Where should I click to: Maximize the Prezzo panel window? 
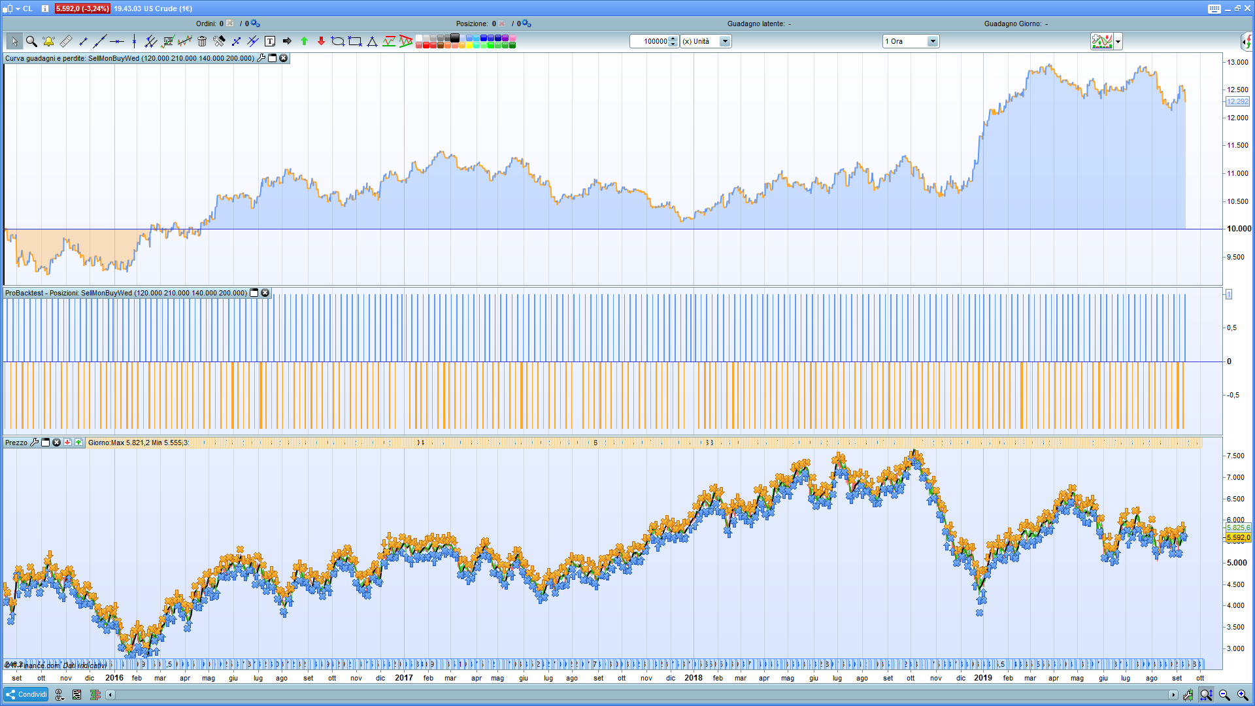pos(46,443)
